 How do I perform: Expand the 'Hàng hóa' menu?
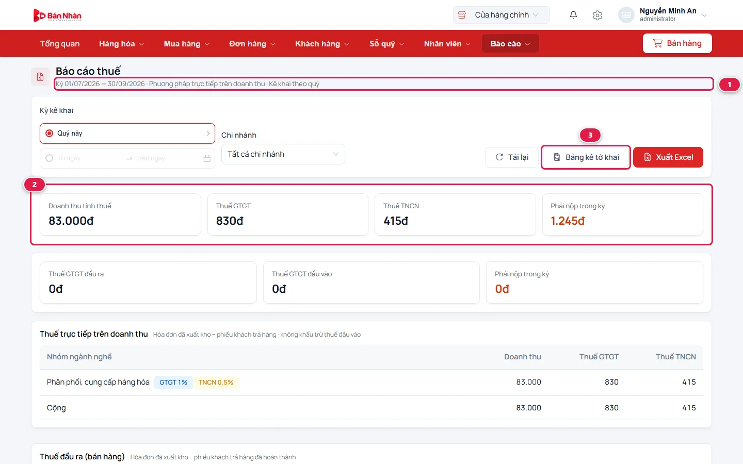122,44
